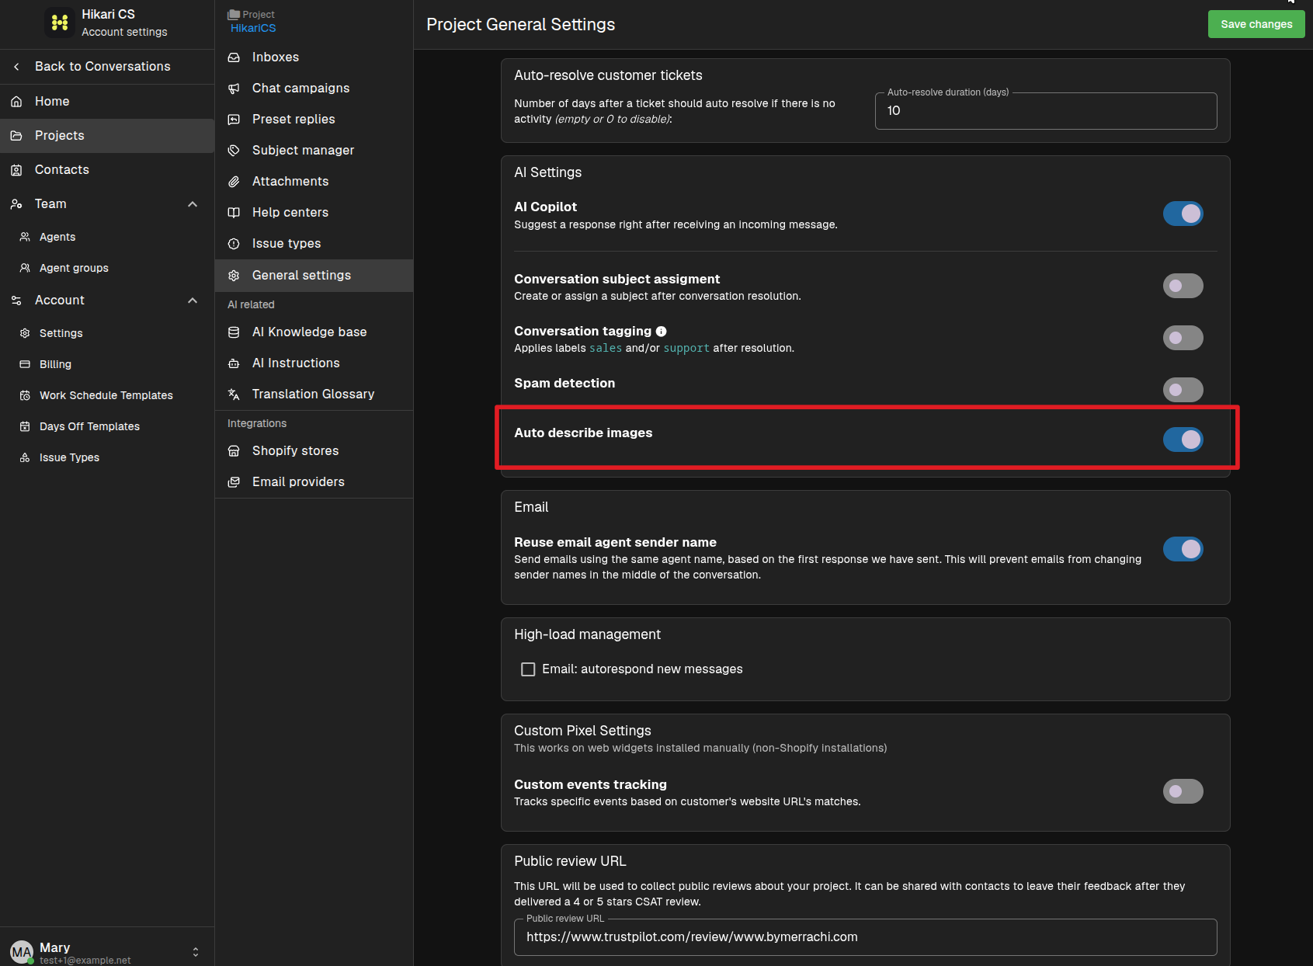Image resolution: width=1313 pixels, height=966 pixels.
Task: Click the Chat campaigns megaphone icon
Action: [x=234, y=89]
